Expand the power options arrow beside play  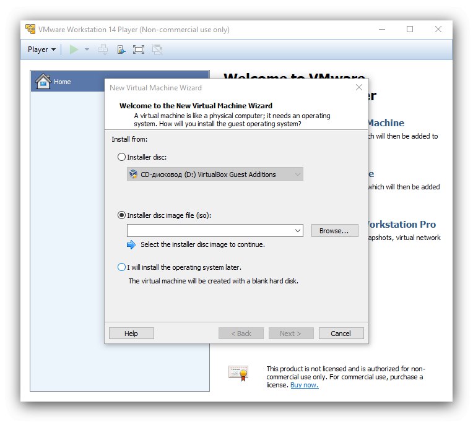(x=87, y=50)
